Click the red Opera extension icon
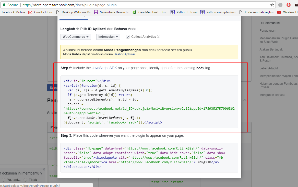Viewport: 298px width, 187px height. click(288, 5)
